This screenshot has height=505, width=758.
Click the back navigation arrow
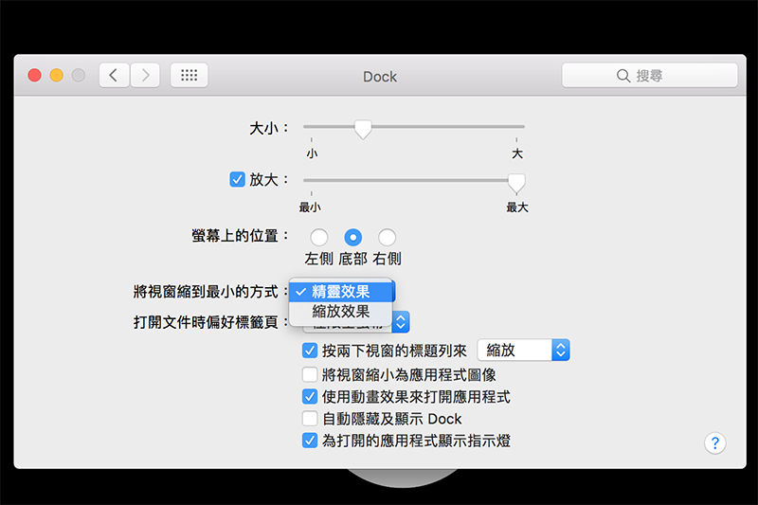[114, 76]
